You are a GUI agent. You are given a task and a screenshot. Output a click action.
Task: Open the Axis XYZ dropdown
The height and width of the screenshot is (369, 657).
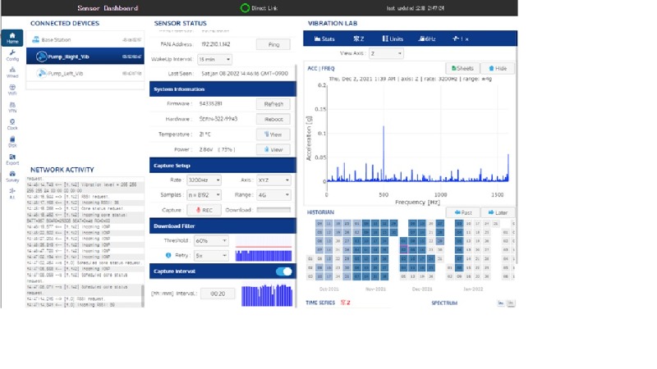click(x=273, y=180)
